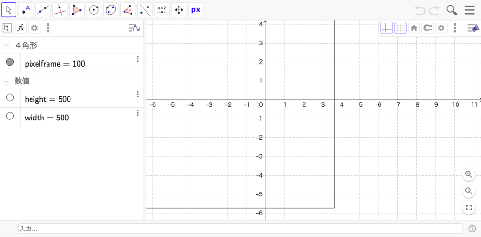Click the custom px tool

(196, 10)
